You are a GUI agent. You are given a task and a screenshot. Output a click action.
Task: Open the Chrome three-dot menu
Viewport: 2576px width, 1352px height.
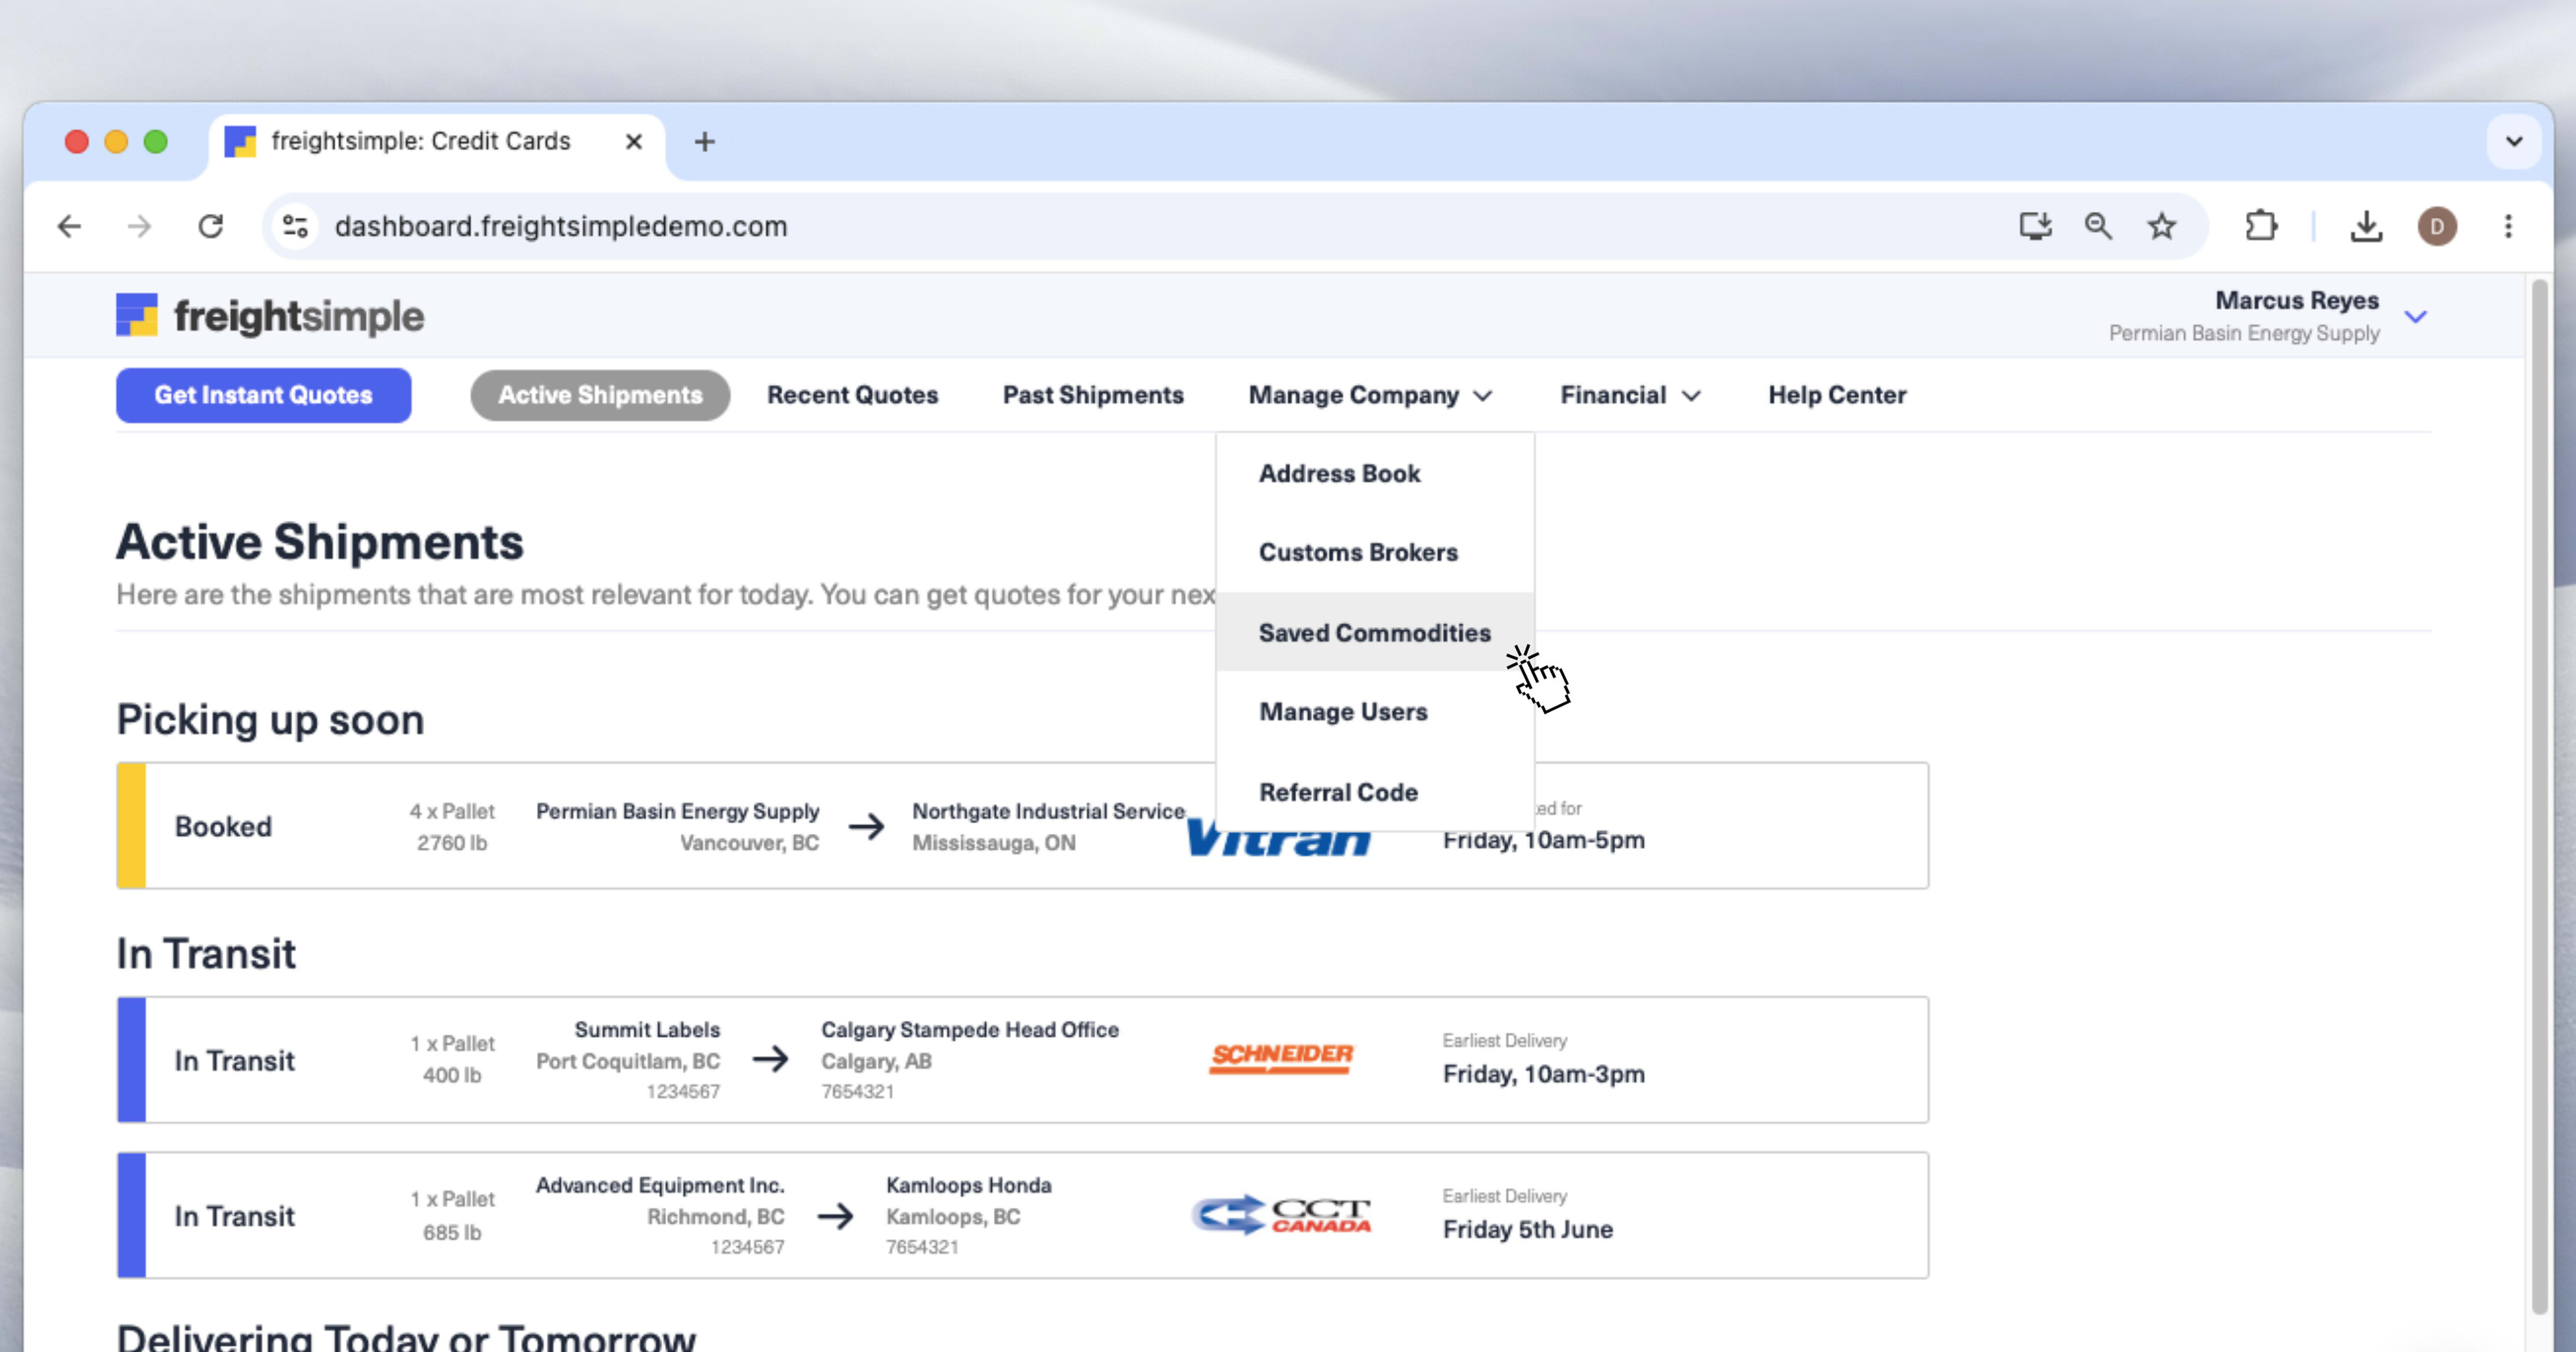[x=2508, y=227]
